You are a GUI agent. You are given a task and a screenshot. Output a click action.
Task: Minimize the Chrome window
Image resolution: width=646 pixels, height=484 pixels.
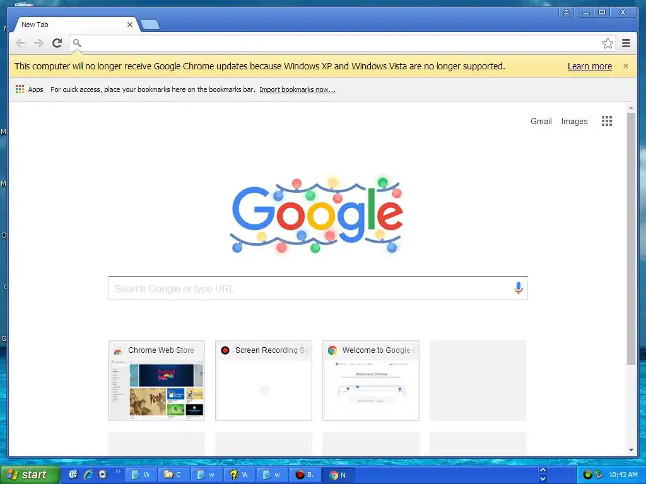point(585,12)
